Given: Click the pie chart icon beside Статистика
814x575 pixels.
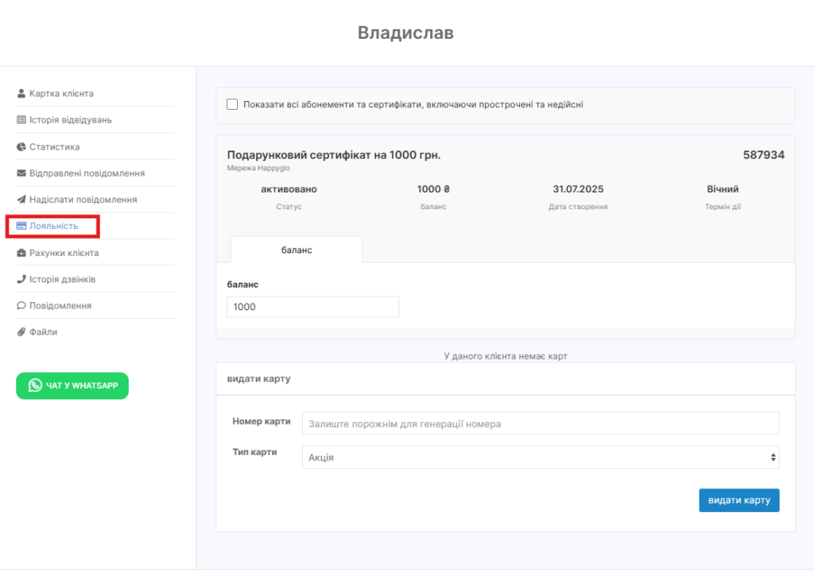Looking at the screenshot, I should (x=21, y=147).
